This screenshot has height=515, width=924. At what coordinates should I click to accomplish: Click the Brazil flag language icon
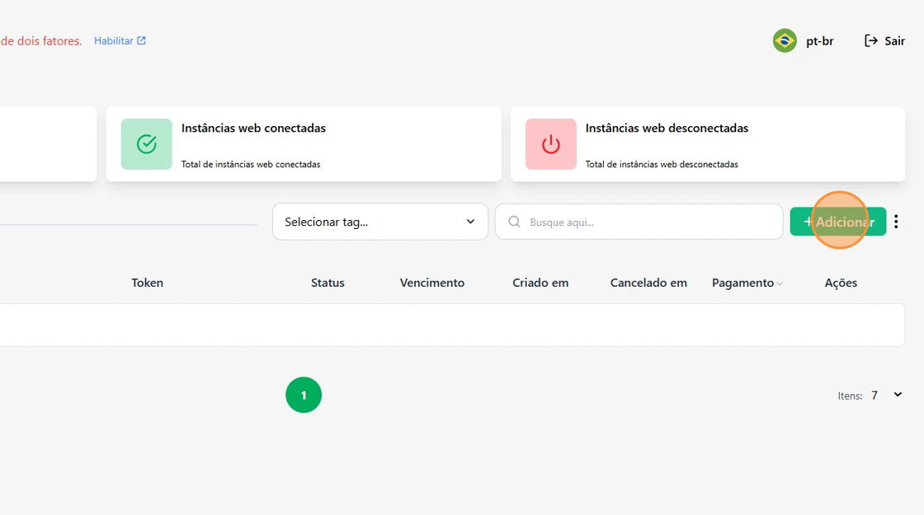(785, 40)
